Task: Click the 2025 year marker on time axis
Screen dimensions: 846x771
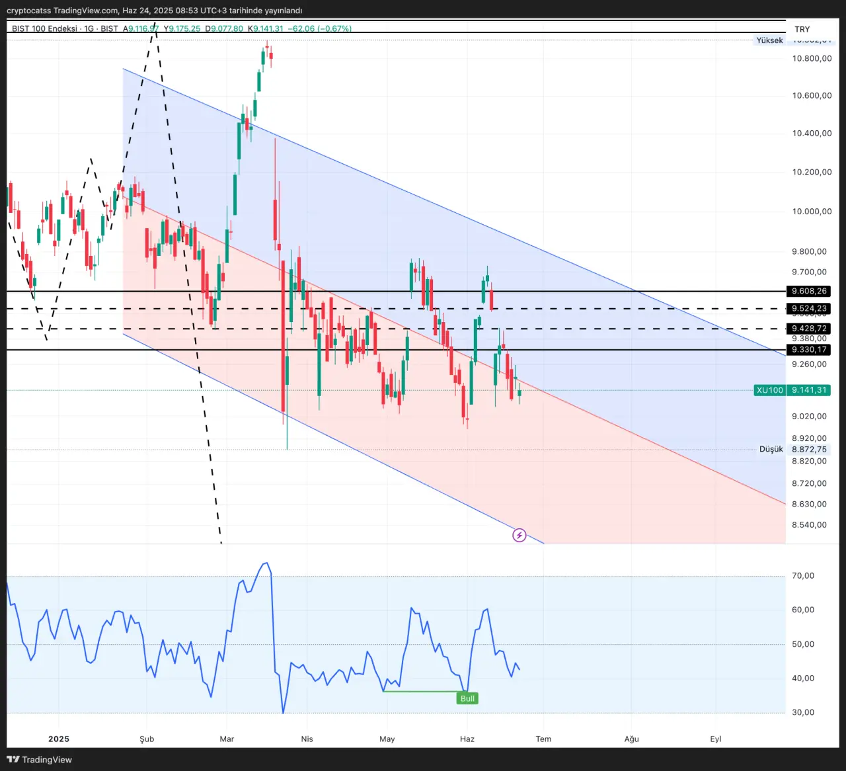Action: [59, 739]
